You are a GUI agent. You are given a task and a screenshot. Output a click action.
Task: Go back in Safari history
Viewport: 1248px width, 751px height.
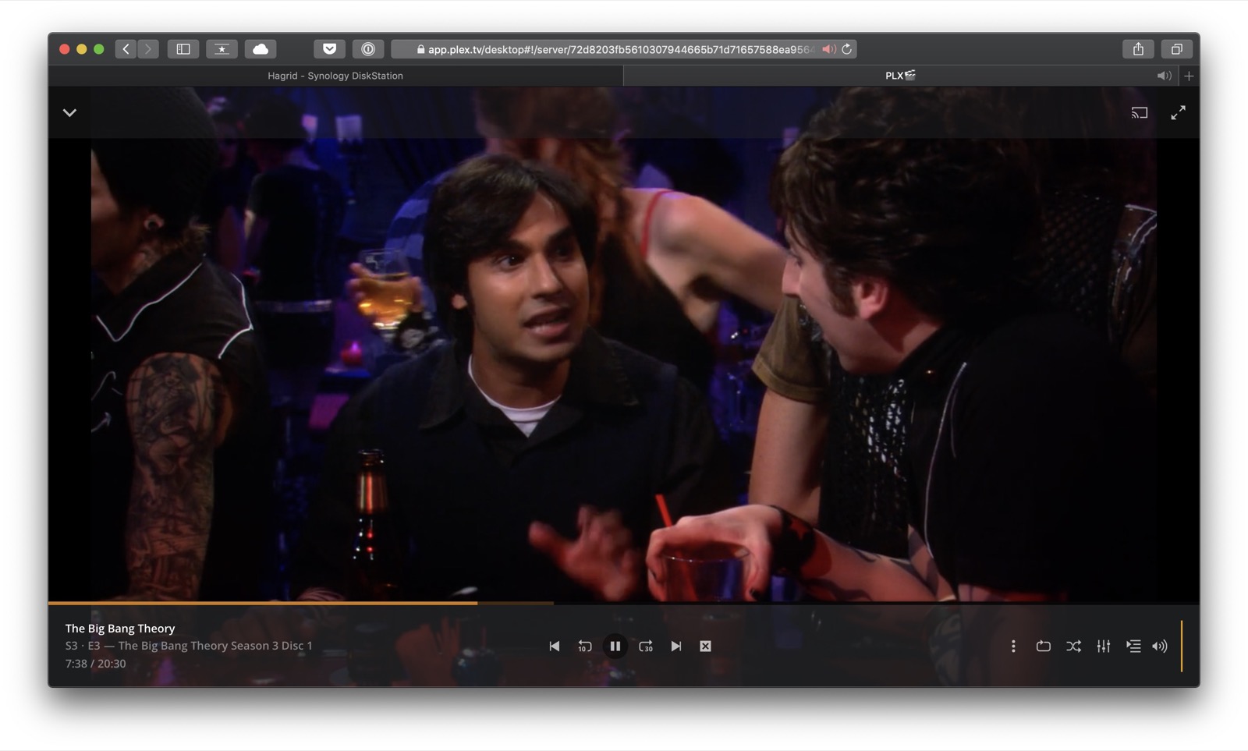126,49
